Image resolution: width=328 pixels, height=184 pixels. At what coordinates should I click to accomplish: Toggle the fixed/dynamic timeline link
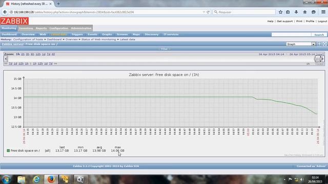coord(319,64)
